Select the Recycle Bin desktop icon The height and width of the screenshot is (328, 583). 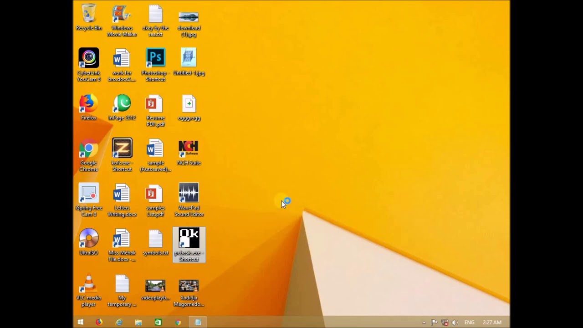point(89,18)
